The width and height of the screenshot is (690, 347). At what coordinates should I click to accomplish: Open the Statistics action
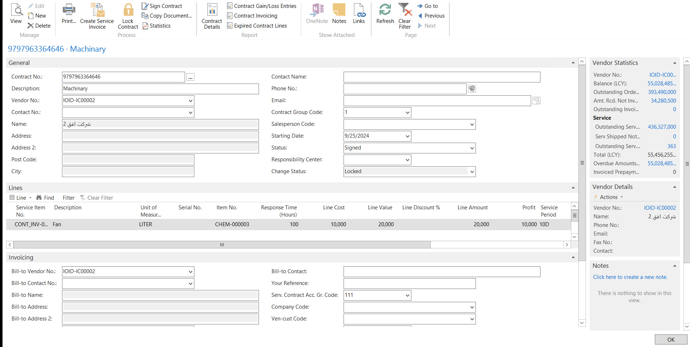point(156,26)
